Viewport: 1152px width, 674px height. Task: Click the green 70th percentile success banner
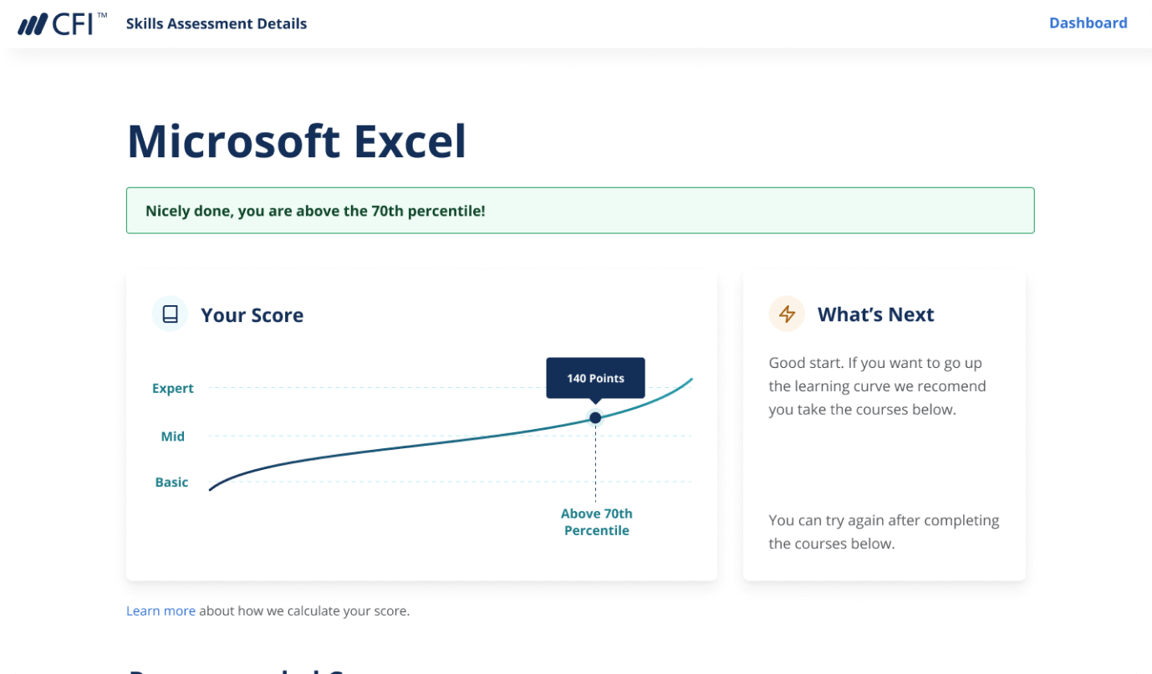click(580, 211)
